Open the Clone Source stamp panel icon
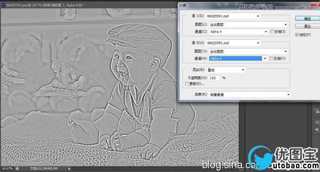The image size is (320, 172). (x=317, y=111)
